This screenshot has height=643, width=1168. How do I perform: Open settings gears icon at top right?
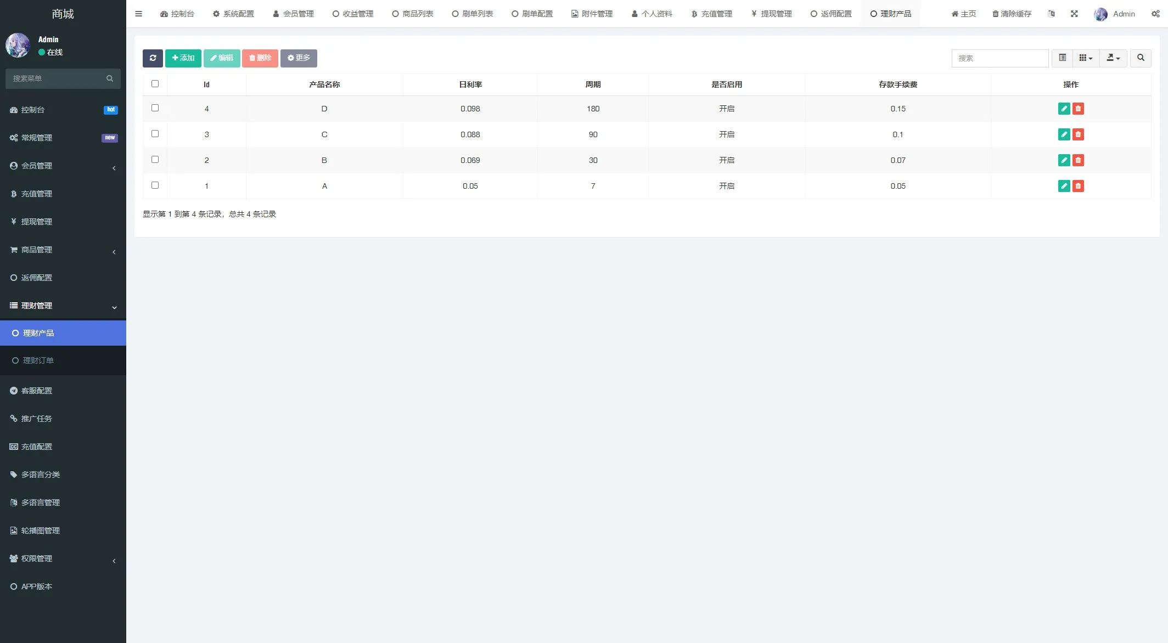[x=1155, y=14]
